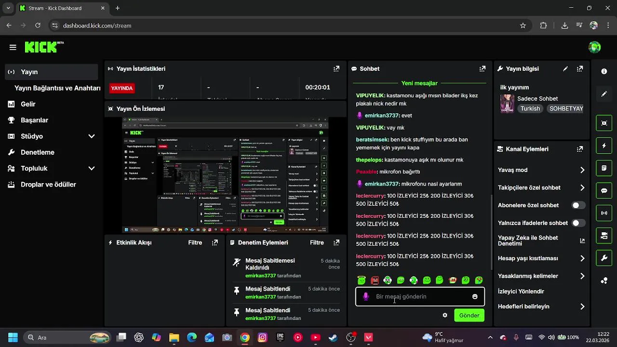Edit stream info with pencil icon in Yayın bilgisi

pos(565,69)
